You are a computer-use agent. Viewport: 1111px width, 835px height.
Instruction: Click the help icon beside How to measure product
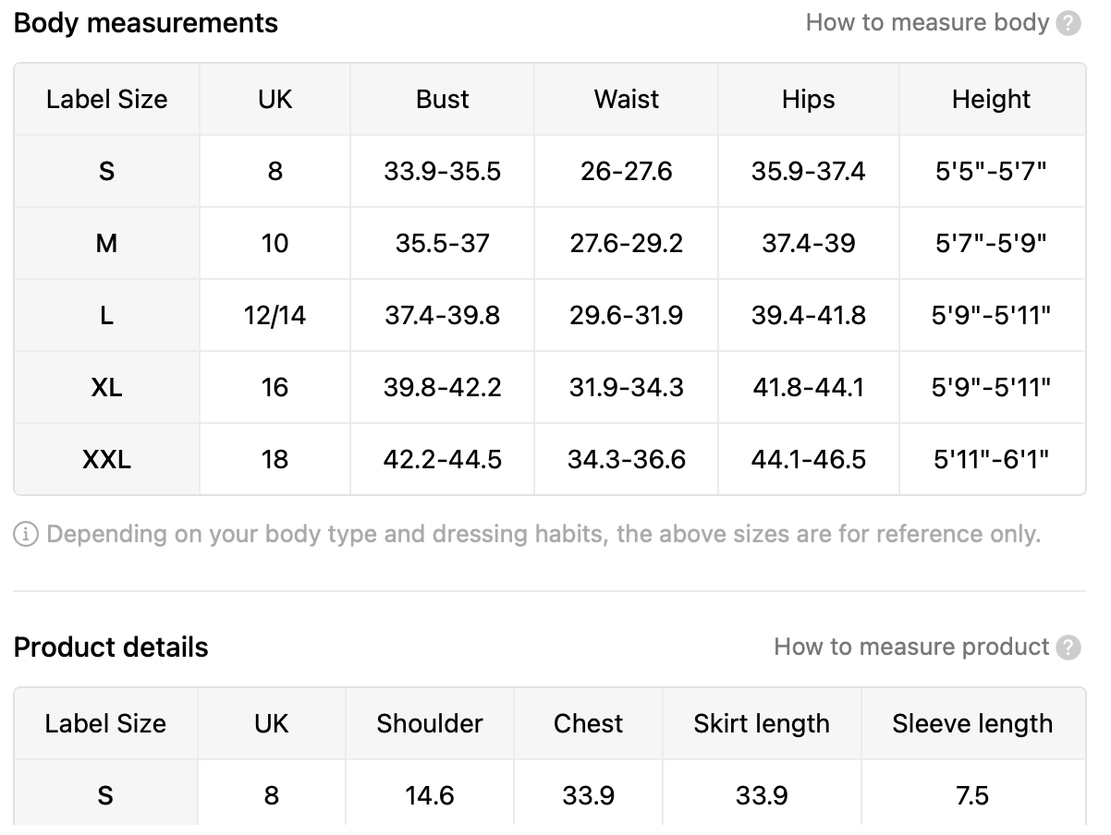coord(1068,647)
